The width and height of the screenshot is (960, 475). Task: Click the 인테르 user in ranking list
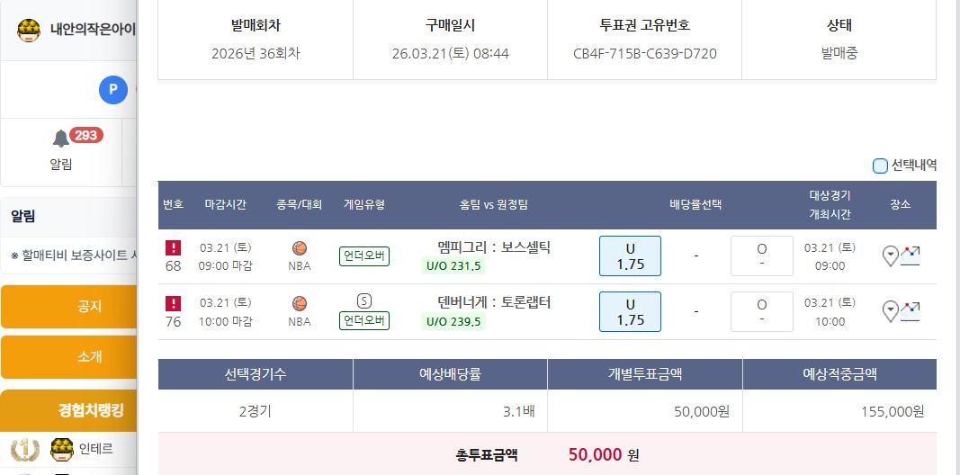tap(95, 447)
